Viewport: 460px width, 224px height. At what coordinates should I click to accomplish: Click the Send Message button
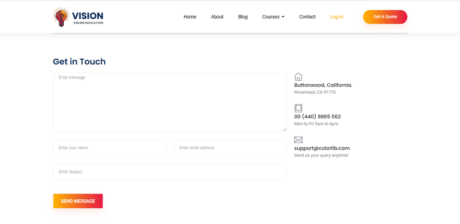78,201
